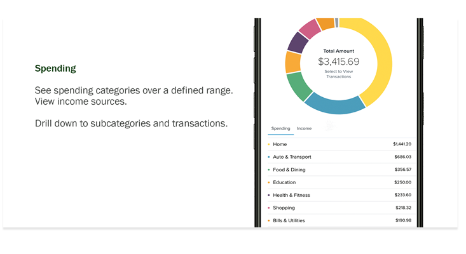Click the green Food & Dining chart segment
Screen dimensions: 466x254
click(299, 86)
